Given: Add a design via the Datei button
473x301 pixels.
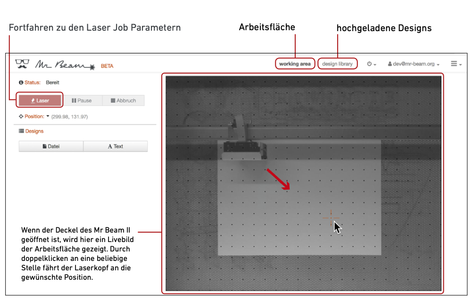Looking at the screenshot, I should click(51, 146).
